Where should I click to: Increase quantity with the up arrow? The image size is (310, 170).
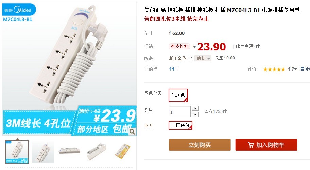(x=195, y=108)
